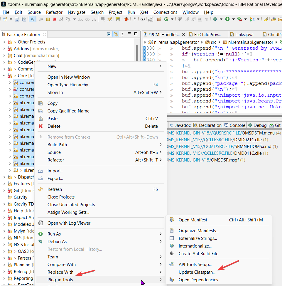Toggle Link with Editor in Package Explorer
This screenshot has height=286, width=282.
(116, 34)
